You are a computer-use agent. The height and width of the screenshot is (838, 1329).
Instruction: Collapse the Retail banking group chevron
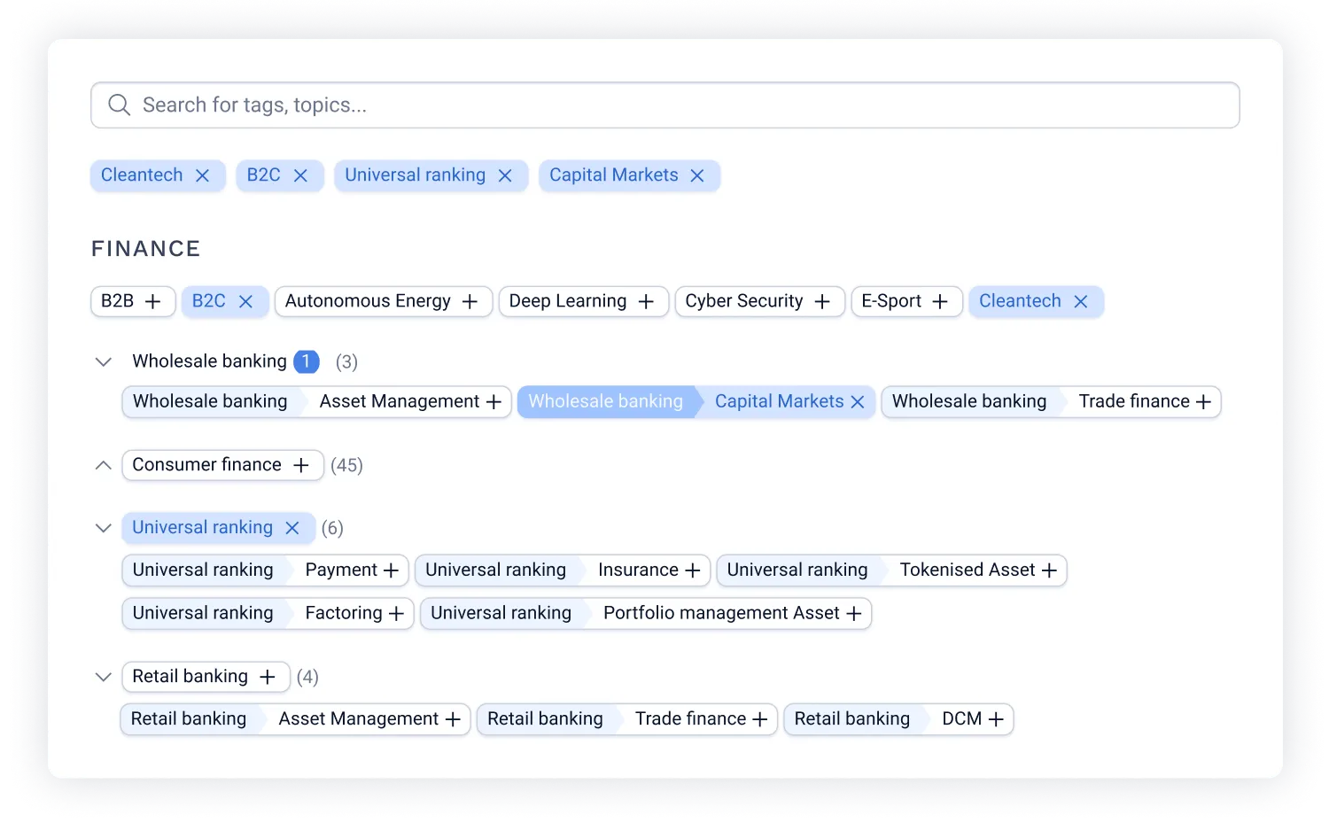104,677
